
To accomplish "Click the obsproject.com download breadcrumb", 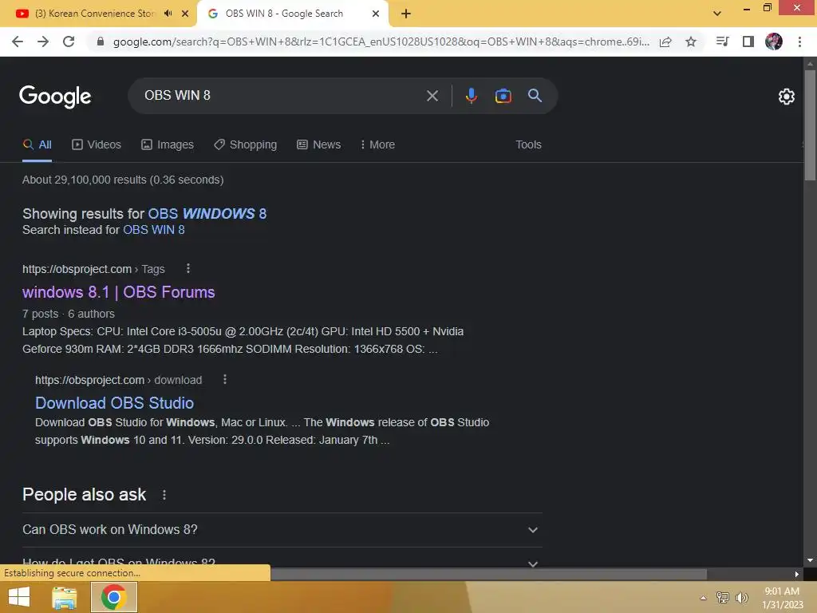I will pos(118,380).
